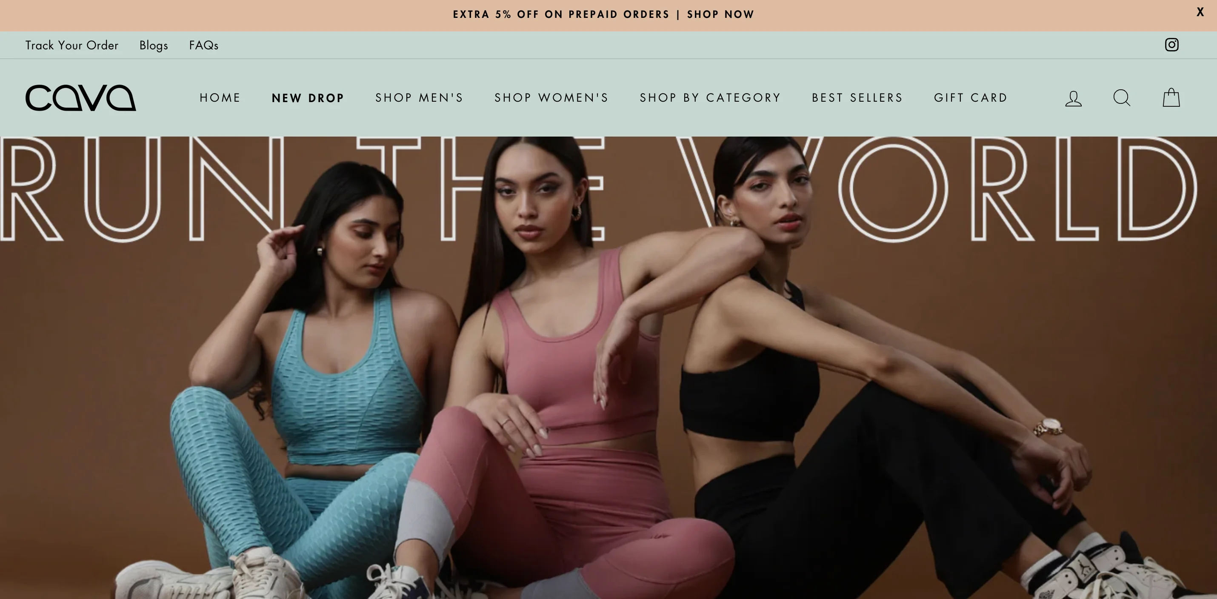This screenshot has height=599, width=1217.
Task: Click the Cava logo
Action: pyautogui.click(x=81, y=98)
